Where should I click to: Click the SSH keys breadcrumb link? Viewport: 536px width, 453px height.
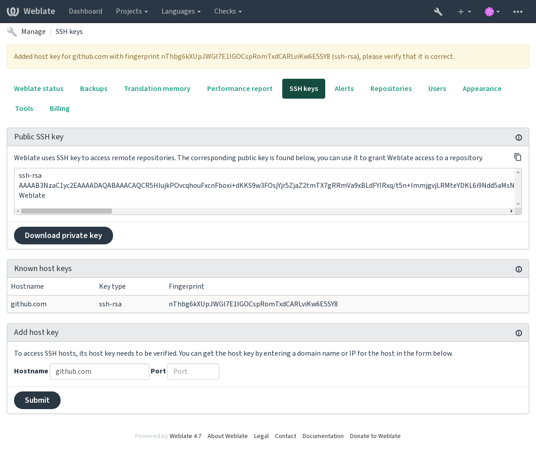pyautogui.click(x=69, y=32)
